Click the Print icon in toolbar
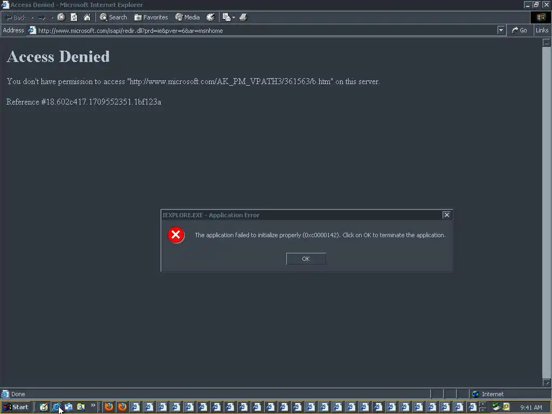Screen dimensions: 552x414 point(244,17)
